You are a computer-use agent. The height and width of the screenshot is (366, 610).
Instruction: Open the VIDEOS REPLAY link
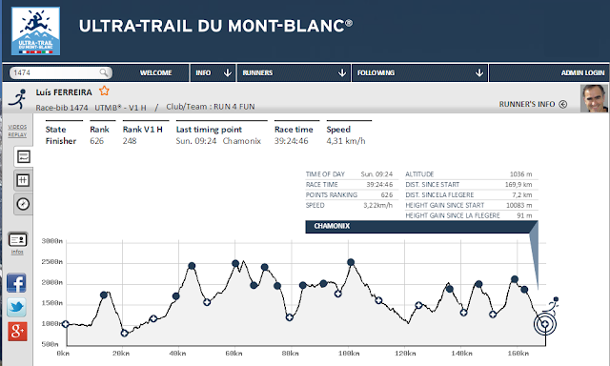click(x=17, y=131)
